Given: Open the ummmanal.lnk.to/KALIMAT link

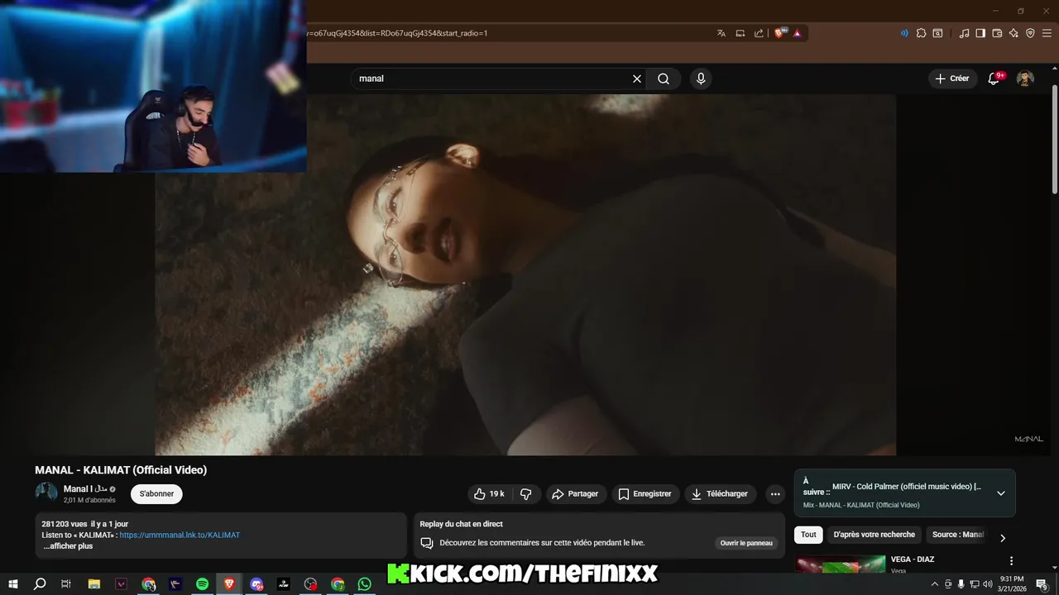Looking at the screenshot, I should click(180, 535).
